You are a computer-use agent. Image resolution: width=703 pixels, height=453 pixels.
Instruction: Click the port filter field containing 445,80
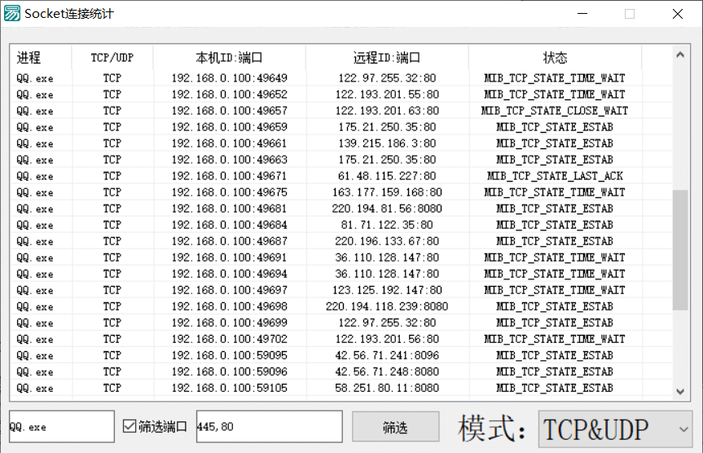tap(269, 426)
